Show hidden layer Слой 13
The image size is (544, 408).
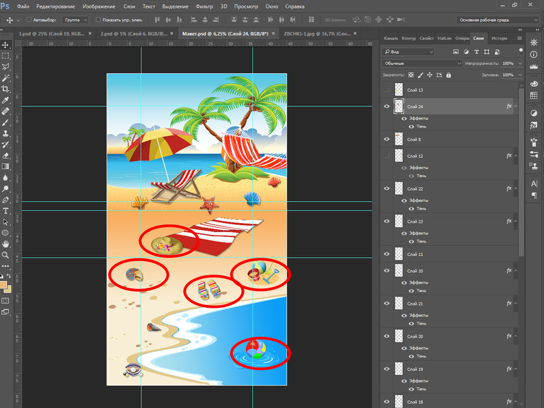click(x=387, y=90)
